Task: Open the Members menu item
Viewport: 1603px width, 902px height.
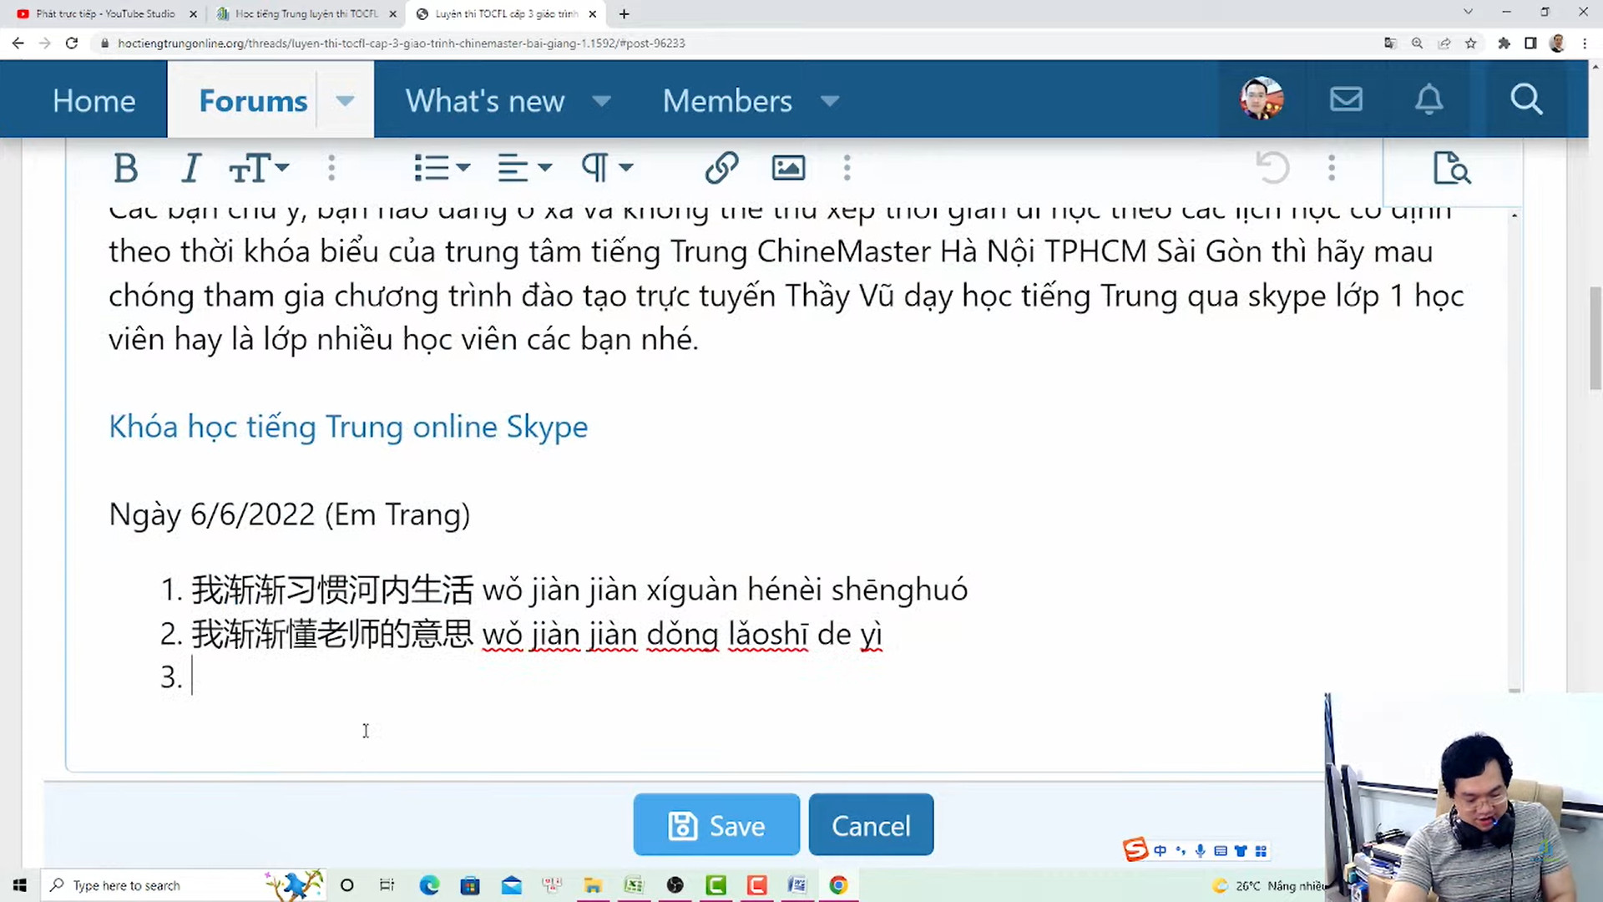Action: point(727,101)
